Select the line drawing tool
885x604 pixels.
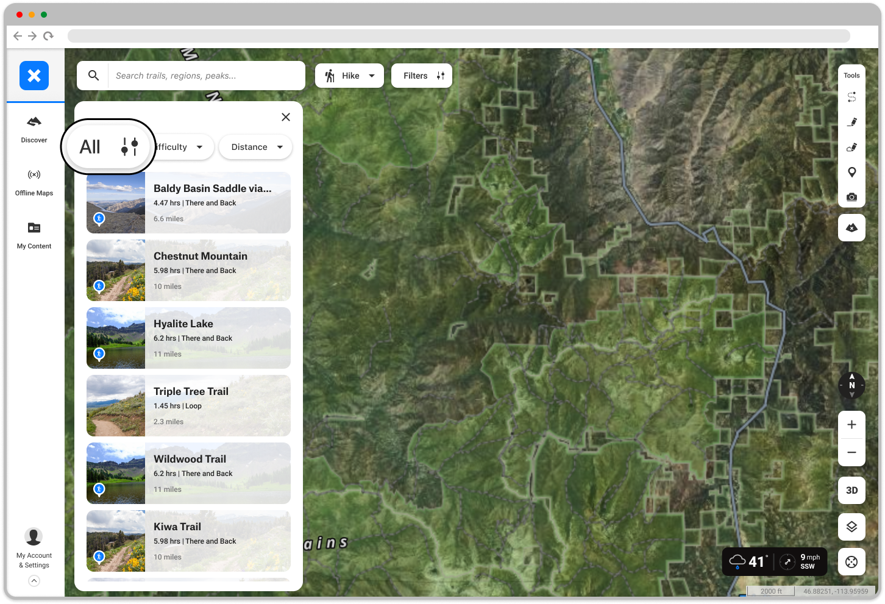tap(851, 122)
